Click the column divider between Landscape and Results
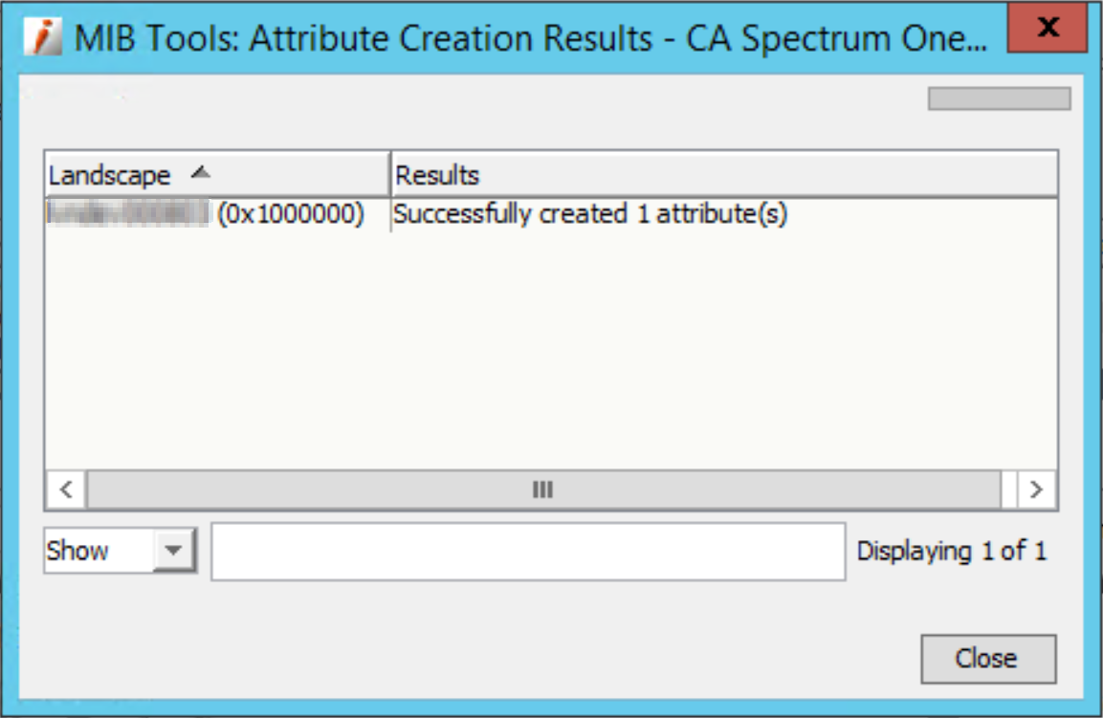Image resolution: width=1103 pixels, height=718 pixels. click(x=390, y=175)
